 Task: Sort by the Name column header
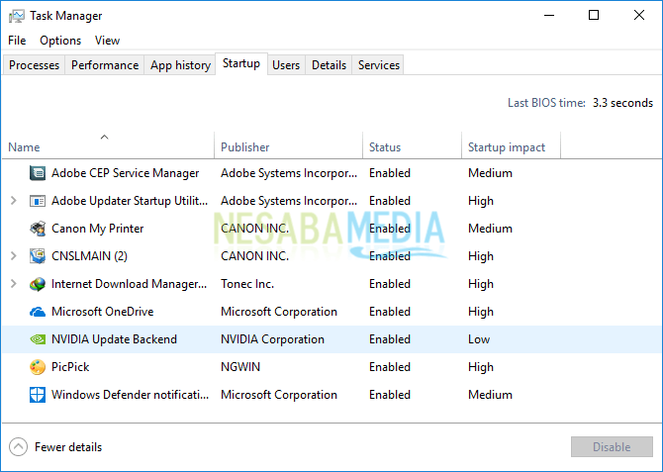click(x=108, y=145)
